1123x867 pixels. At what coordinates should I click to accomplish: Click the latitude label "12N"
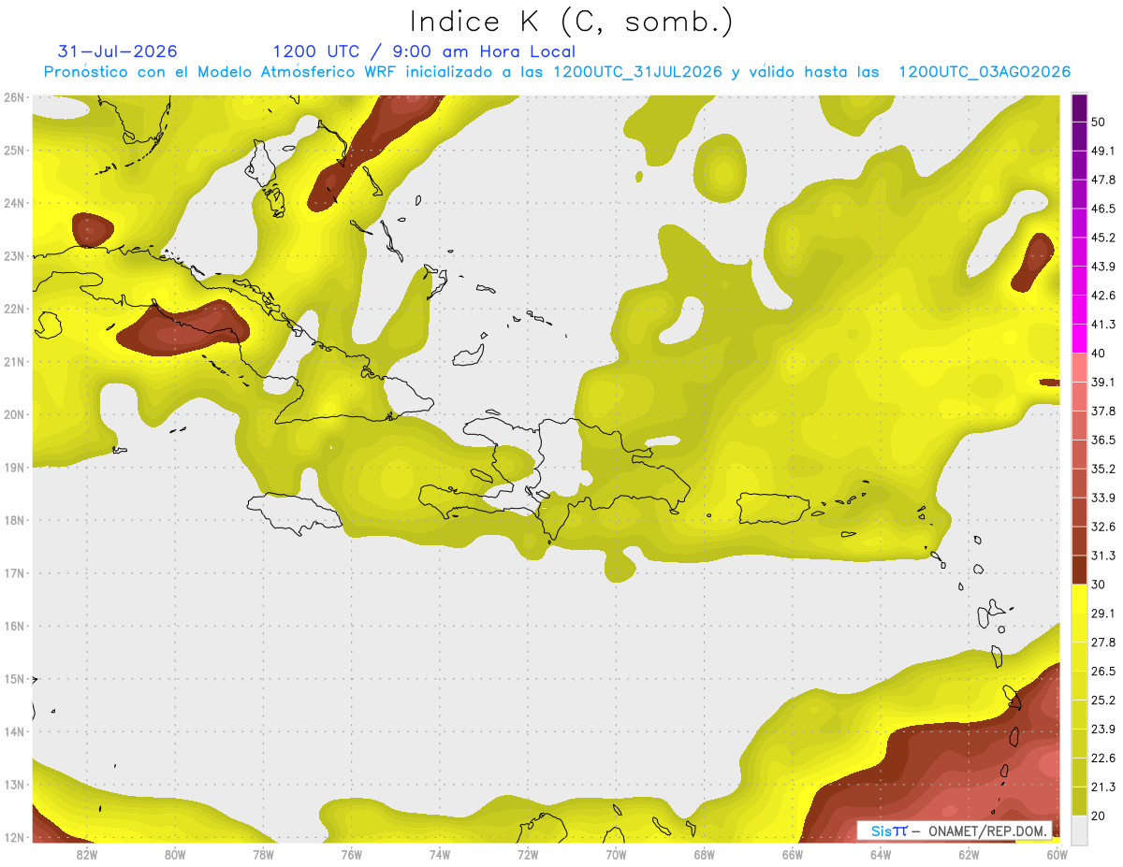(x=14, y=837)
